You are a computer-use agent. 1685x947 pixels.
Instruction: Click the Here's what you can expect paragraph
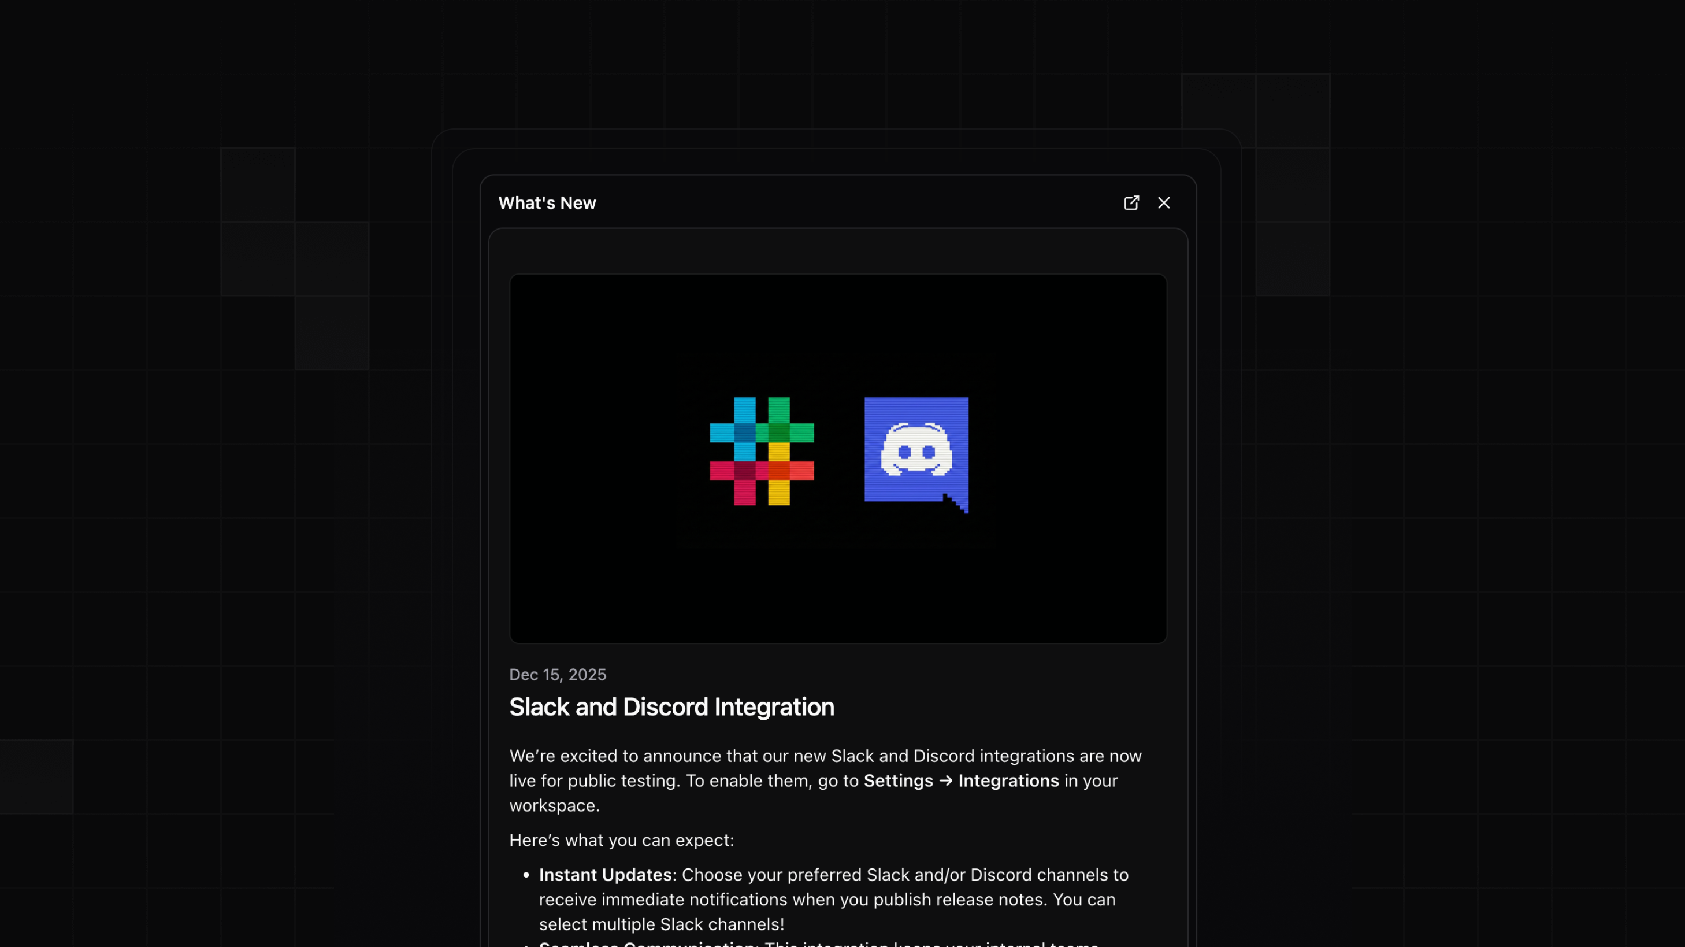(x=621, y=839)
